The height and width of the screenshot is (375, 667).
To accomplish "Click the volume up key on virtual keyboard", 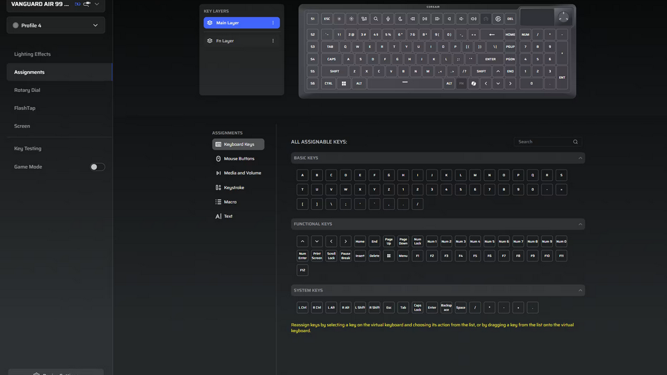I will (x=473, y=19).
